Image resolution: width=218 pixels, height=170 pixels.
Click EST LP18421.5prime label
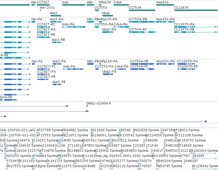pos(187,130)
